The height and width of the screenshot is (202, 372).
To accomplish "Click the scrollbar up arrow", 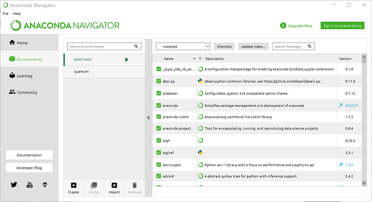I will pos(364,57).
